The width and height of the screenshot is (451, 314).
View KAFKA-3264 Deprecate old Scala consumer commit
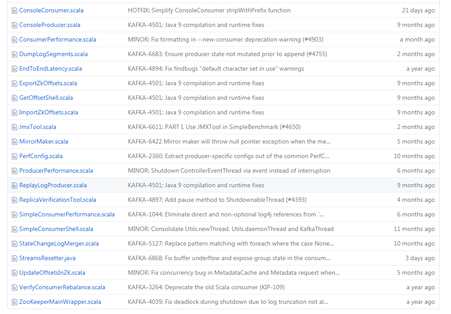(206, 287)
